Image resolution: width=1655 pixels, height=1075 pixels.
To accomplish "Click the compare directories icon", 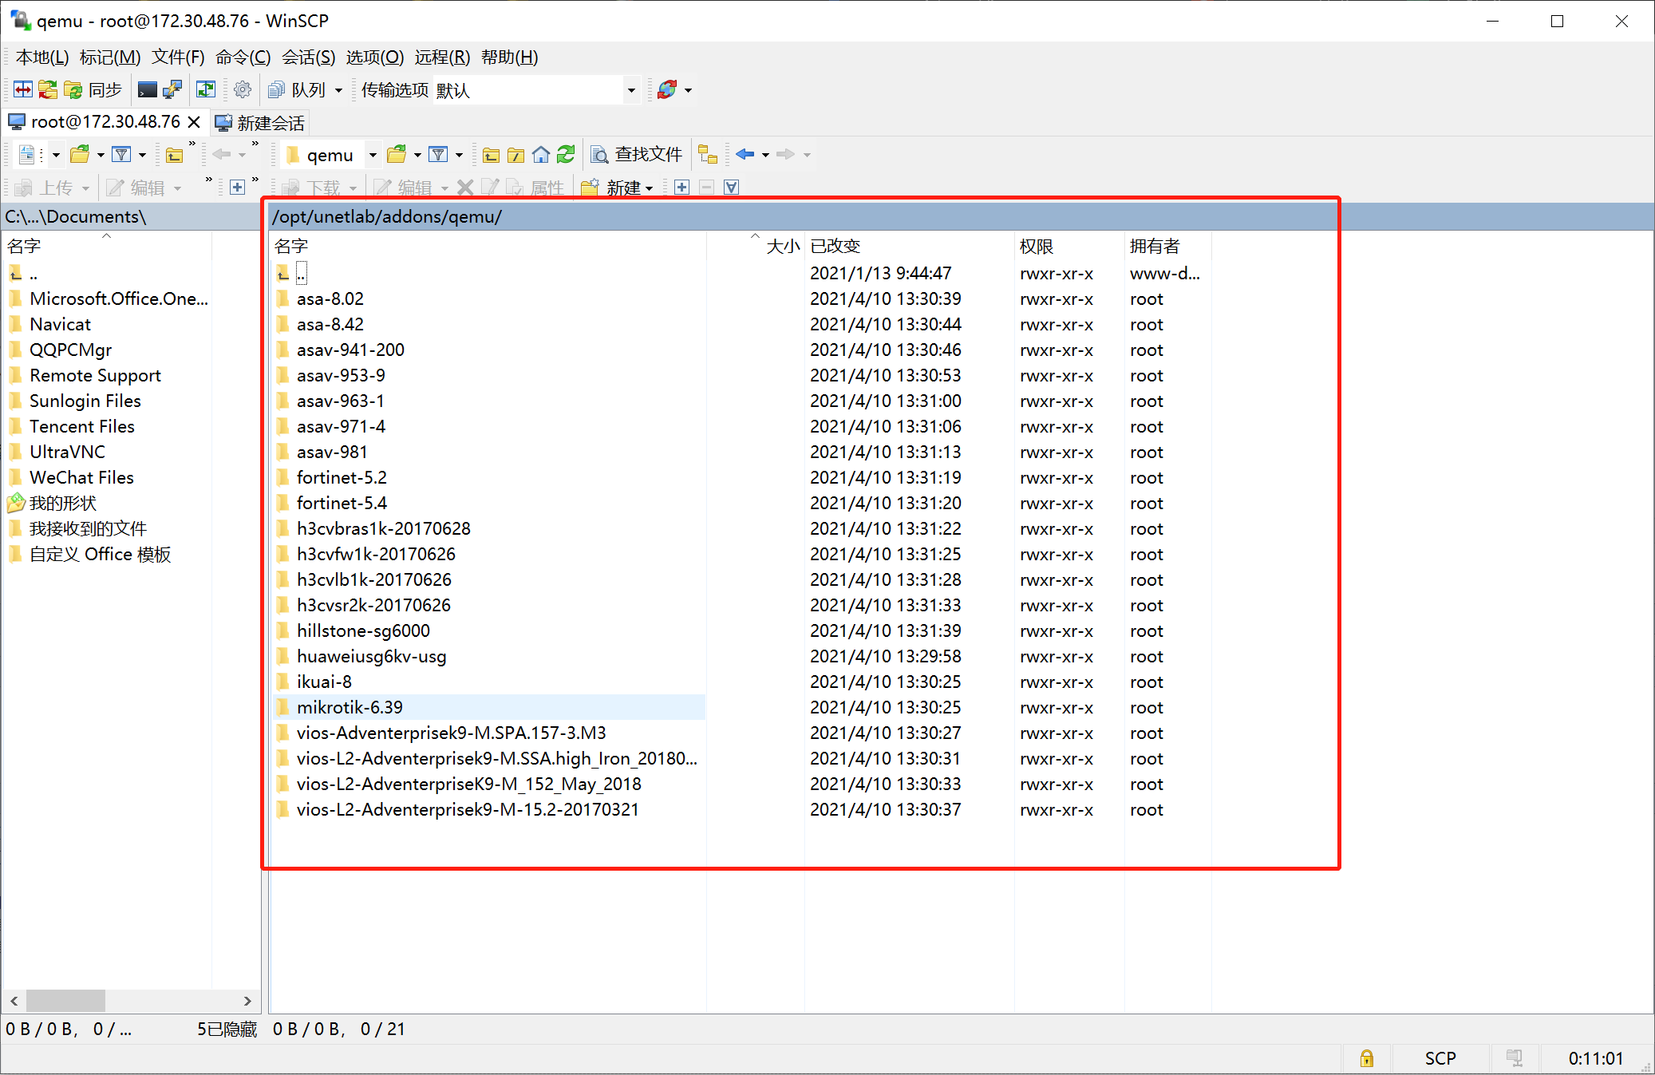I will click(23, 89).
